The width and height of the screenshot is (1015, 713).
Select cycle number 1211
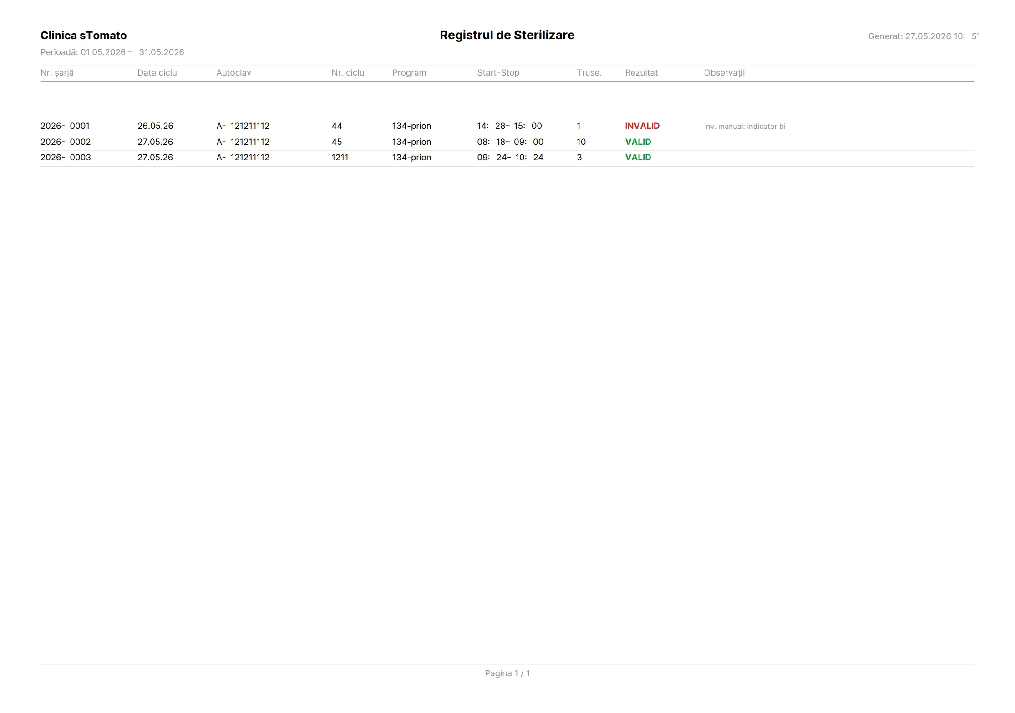(x=340, y=158)
